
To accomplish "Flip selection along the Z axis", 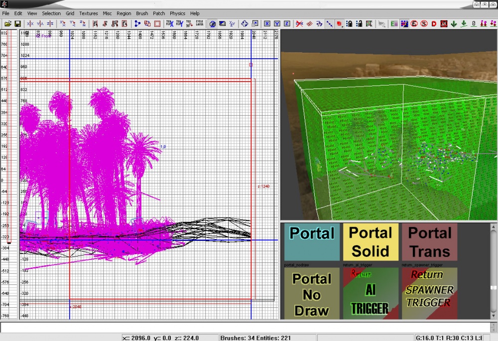I will [50, 24].
